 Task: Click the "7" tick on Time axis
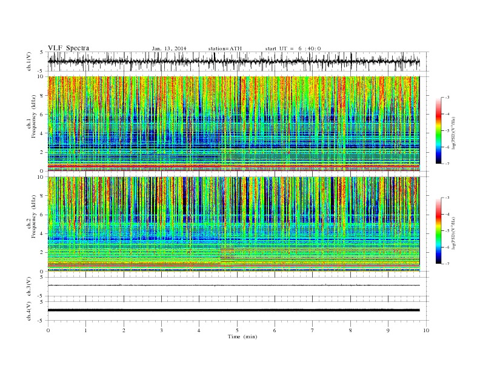point(313,330)
